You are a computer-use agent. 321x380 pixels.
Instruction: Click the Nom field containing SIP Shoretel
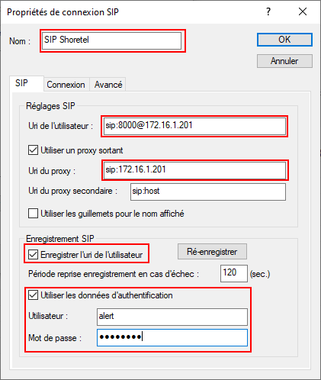[111, 40]
